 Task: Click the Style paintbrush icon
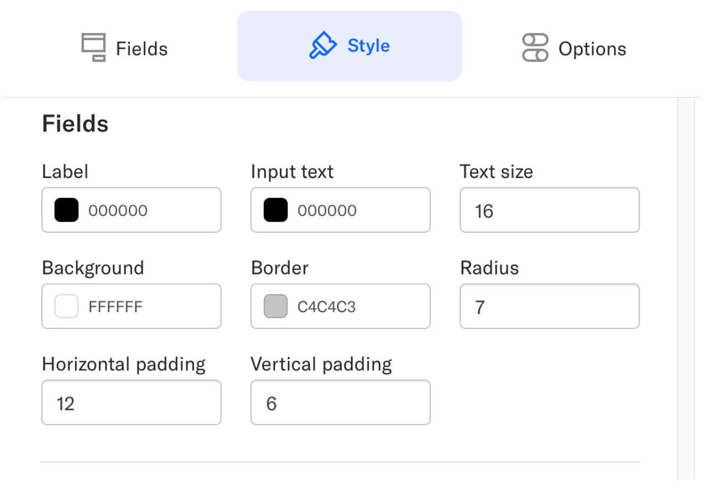(323, 45)
